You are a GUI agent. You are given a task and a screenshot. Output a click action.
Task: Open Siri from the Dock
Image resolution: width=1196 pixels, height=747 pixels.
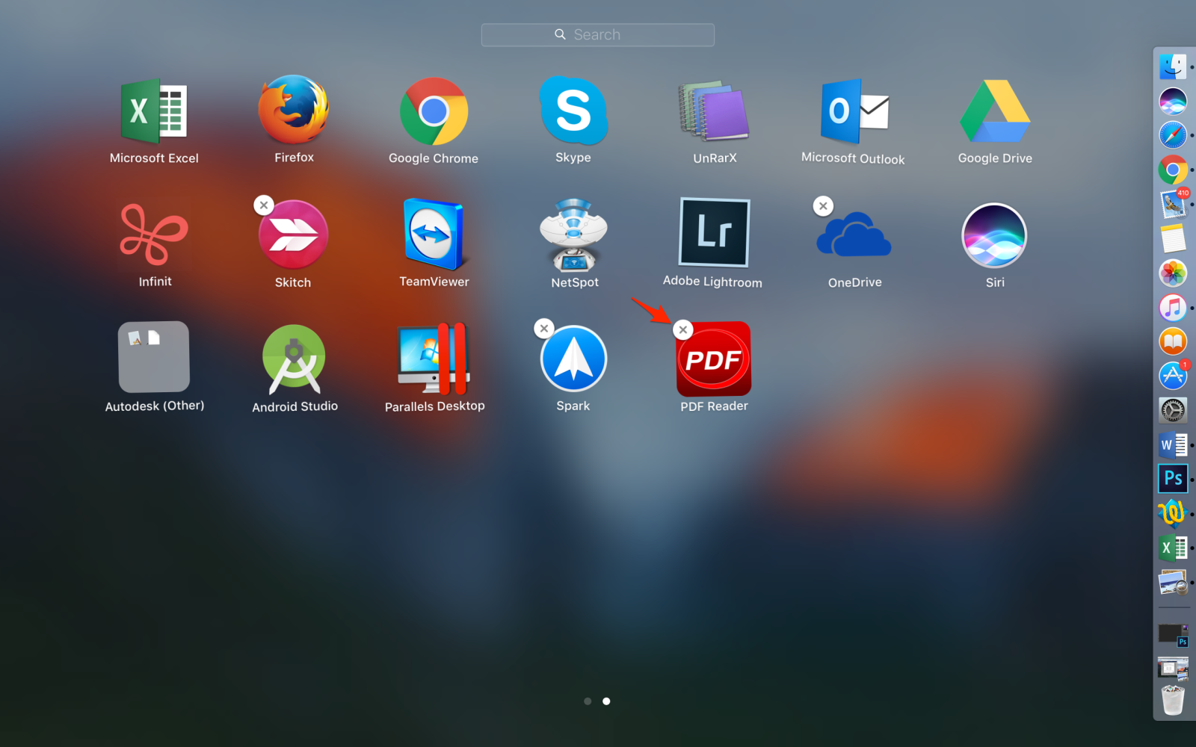[1173, 101]
